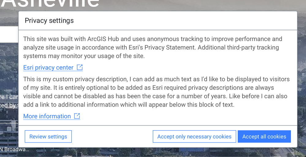Click the Privacy settings dialog title
This screenshot has width=306, height=157.
click(49, 21)
